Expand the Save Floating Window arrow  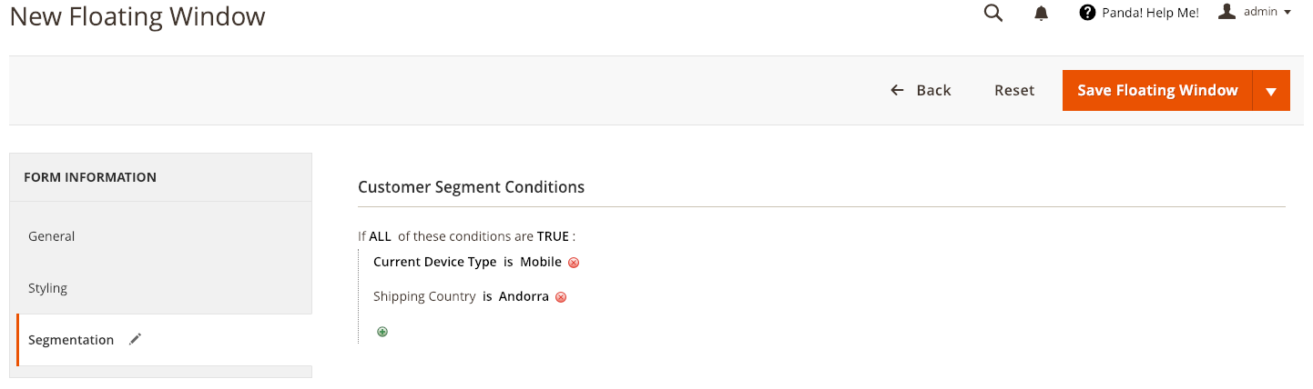(1271, 91)
